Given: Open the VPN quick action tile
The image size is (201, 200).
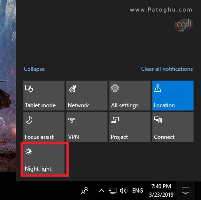Looking at the screenshot, I should [87, 127].
